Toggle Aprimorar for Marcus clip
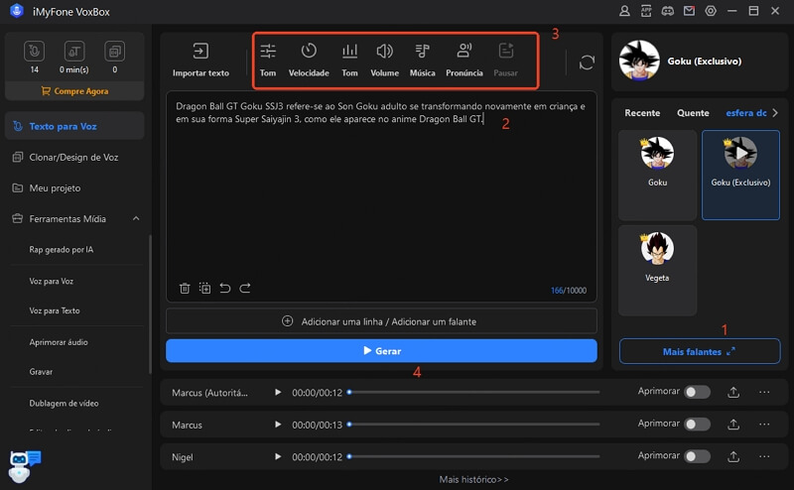The height and width of the screenshot is (490, 794). [697, 425]
